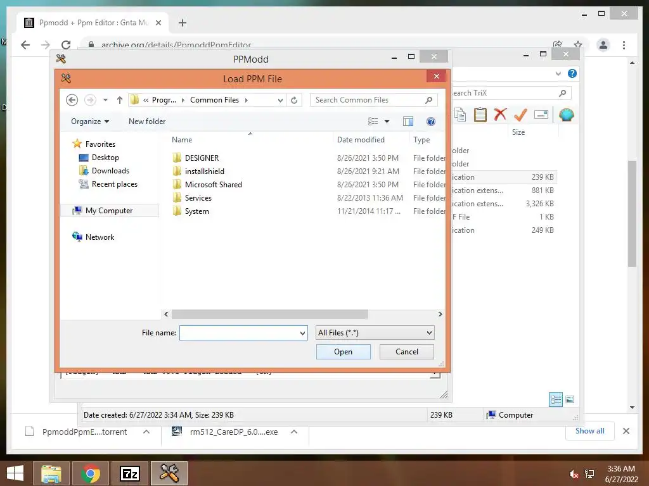This screenshot has width=649, height=486.
Task: Click the horizontal scrollbar in file list
Action: (x=270, y=314)
